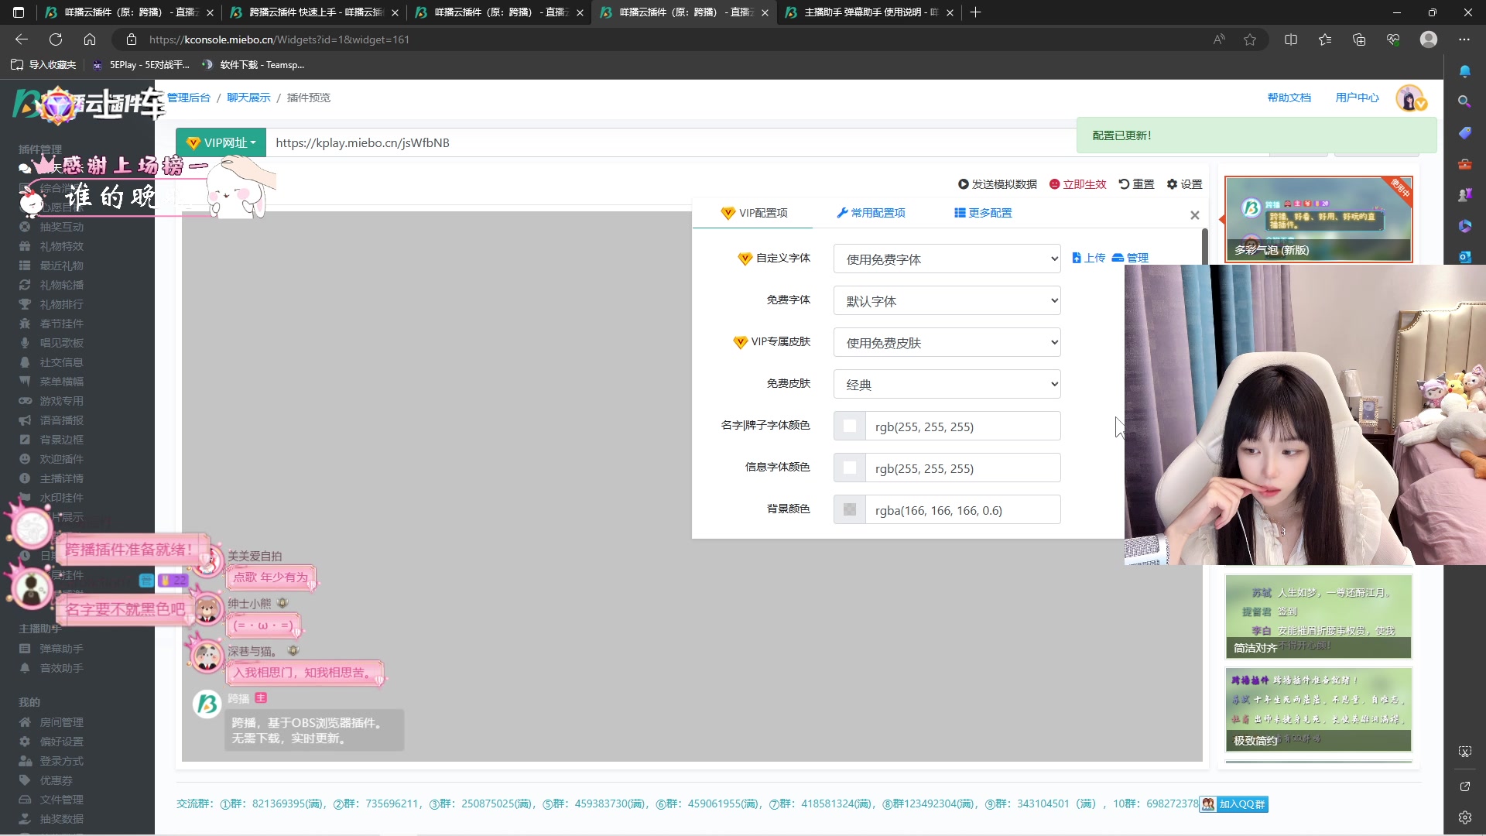Open 礼物特效 sidebar item
This screenshot has height=836, width=1486.
pos(62,246)
